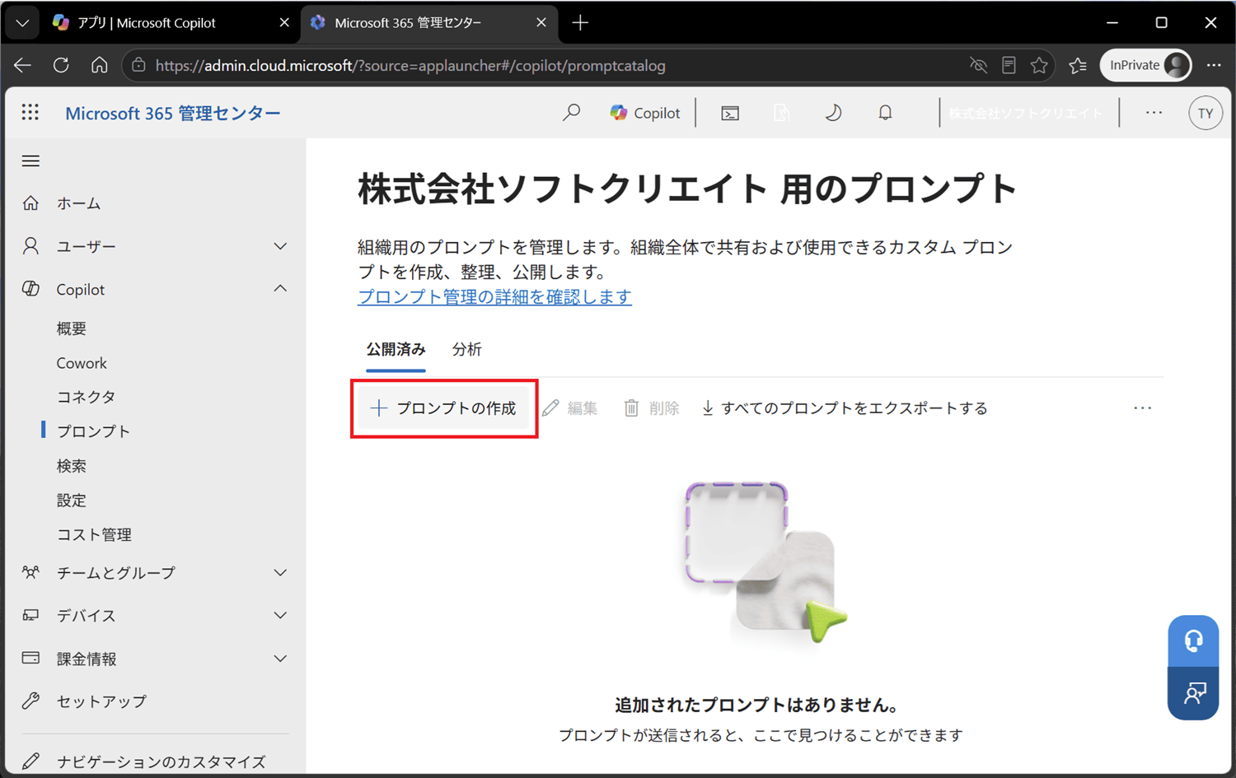Open プロンプト管理の詳細を確認します link
1236x778 pixels.
494,296
